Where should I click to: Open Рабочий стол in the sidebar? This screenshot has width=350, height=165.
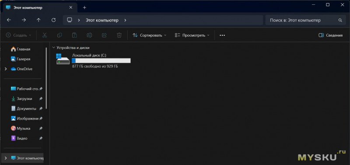click(x=24, y=89)
